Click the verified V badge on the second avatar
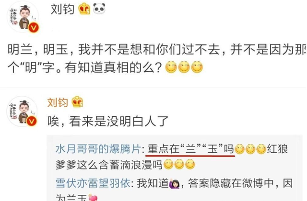The height and width of the screenshot is (201, 307). coord(32,121)
